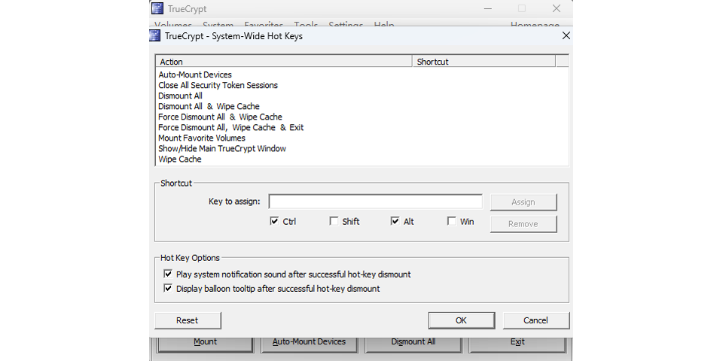Screen dimensions: 723x361
Task: Select Close All Security Token Sessions action
Action: (x=218, y=86)
